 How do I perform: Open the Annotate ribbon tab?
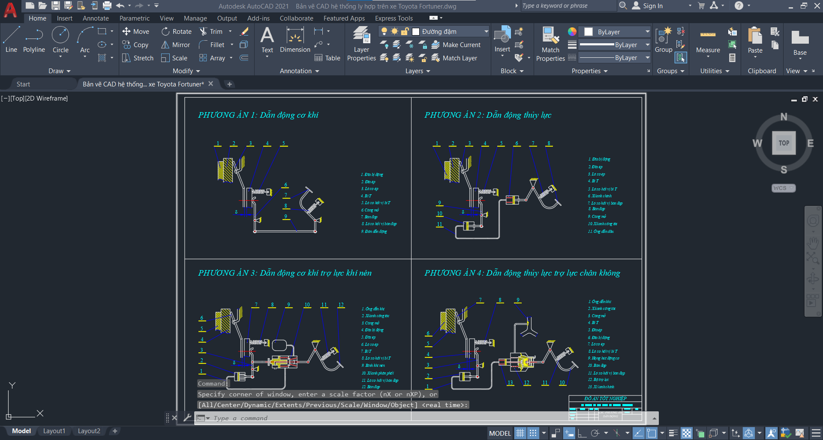pos(96,18)
